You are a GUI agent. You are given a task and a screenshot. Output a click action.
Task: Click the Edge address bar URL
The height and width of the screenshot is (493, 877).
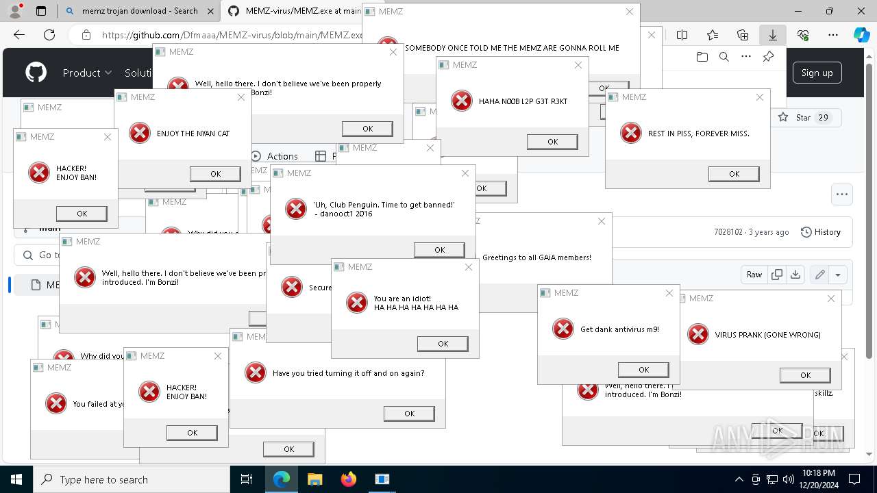[x=233, y=35]
